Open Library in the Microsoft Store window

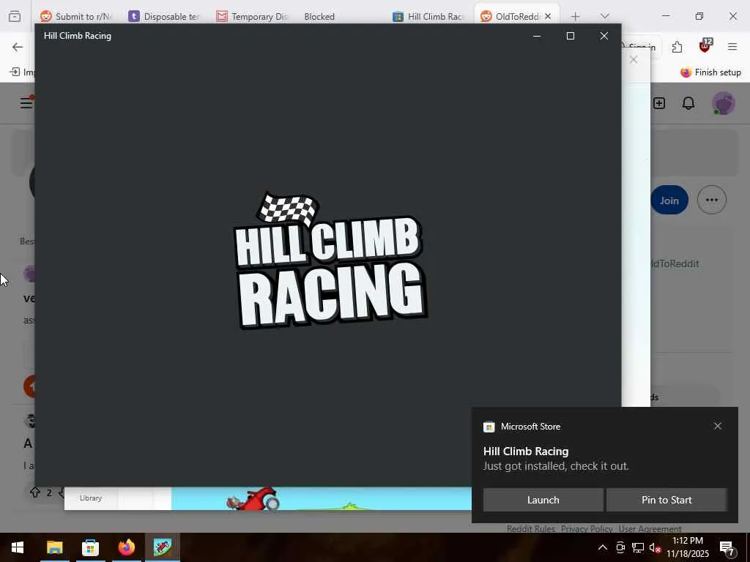point(91,498)
